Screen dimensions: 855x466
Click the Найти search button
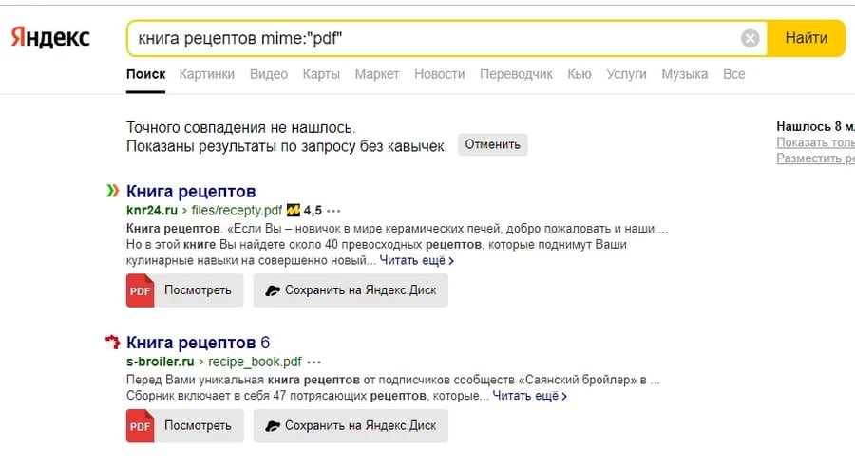tap(806, 38)
